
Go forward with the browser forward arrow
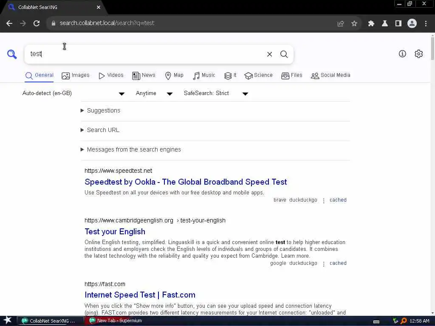click(23, 23)
